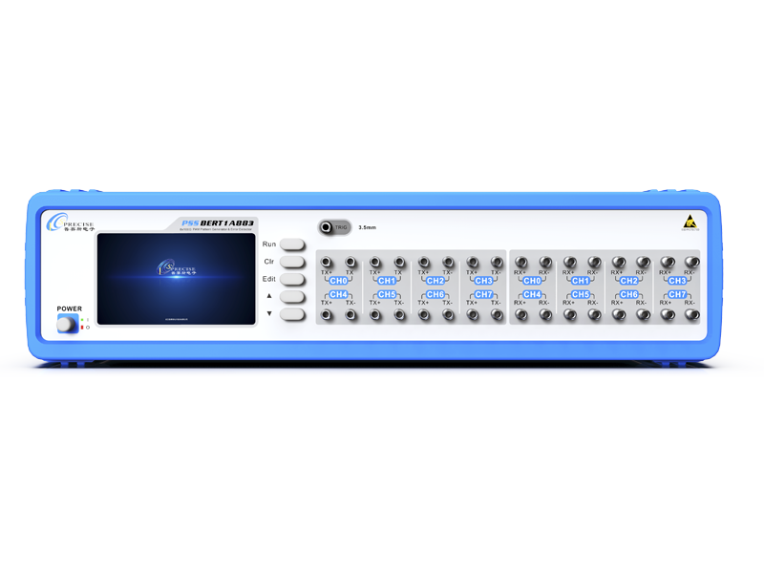Click the green power-on indicator LED

82,320
